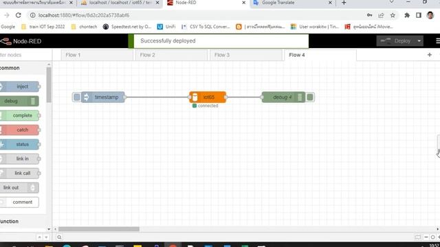
Task: Open the saved passwords key icon
Action: pyautogui.click(x=370, y=15)
